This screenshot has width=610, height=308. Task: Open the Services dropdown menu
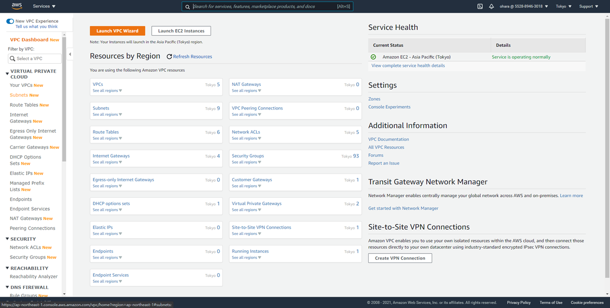[44, 6]
